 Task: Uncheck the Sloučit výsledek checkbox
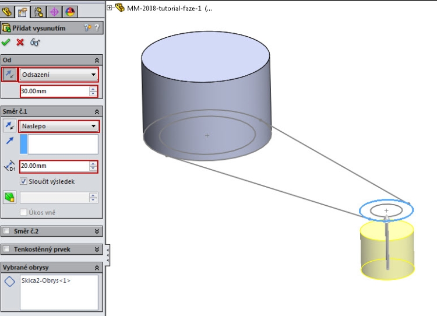(24, 181)
